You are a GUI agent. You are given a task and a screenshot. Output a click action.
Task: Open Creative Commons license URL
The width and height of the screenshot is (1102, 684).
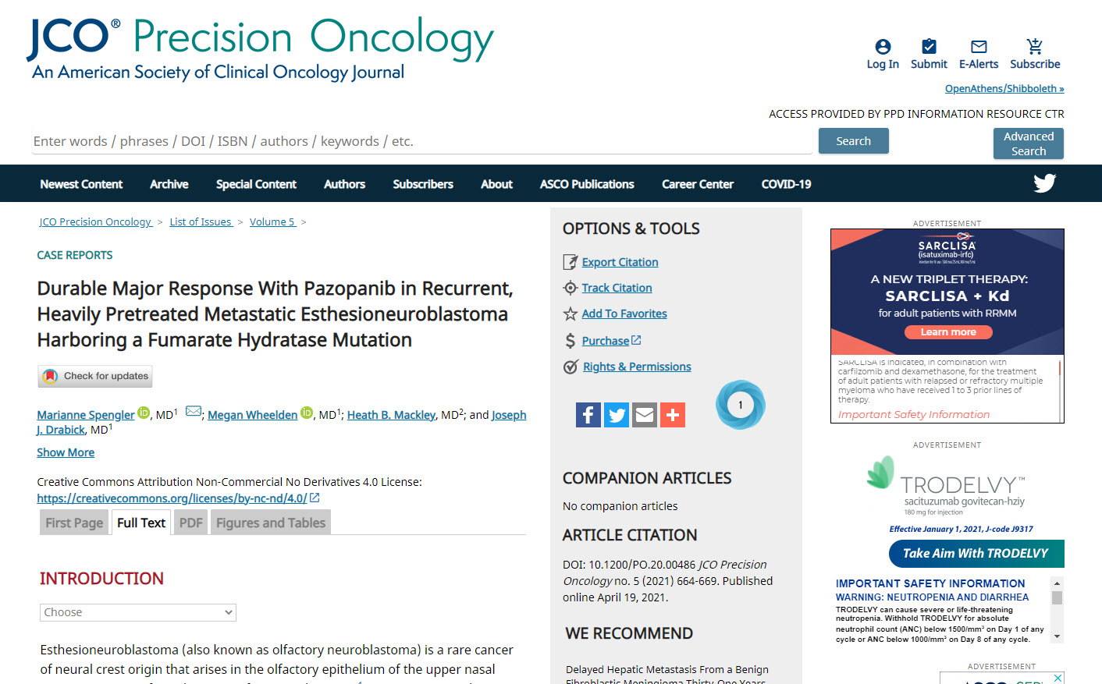[x=172, y=498]
